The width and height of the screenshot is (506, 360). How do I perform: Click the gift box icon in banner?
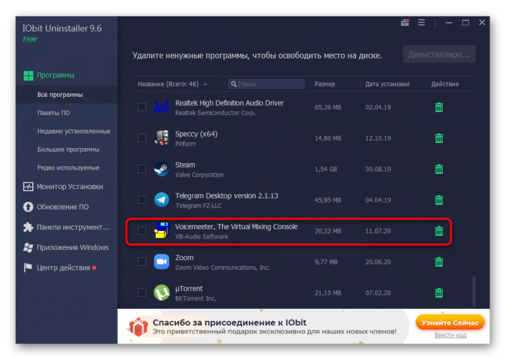tap(139, 326)
